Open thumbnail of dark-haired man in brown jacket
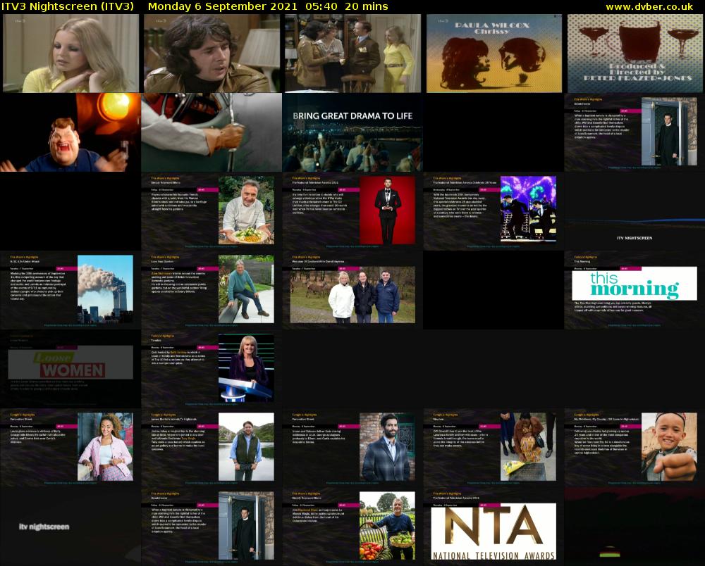 pos(211,54)
